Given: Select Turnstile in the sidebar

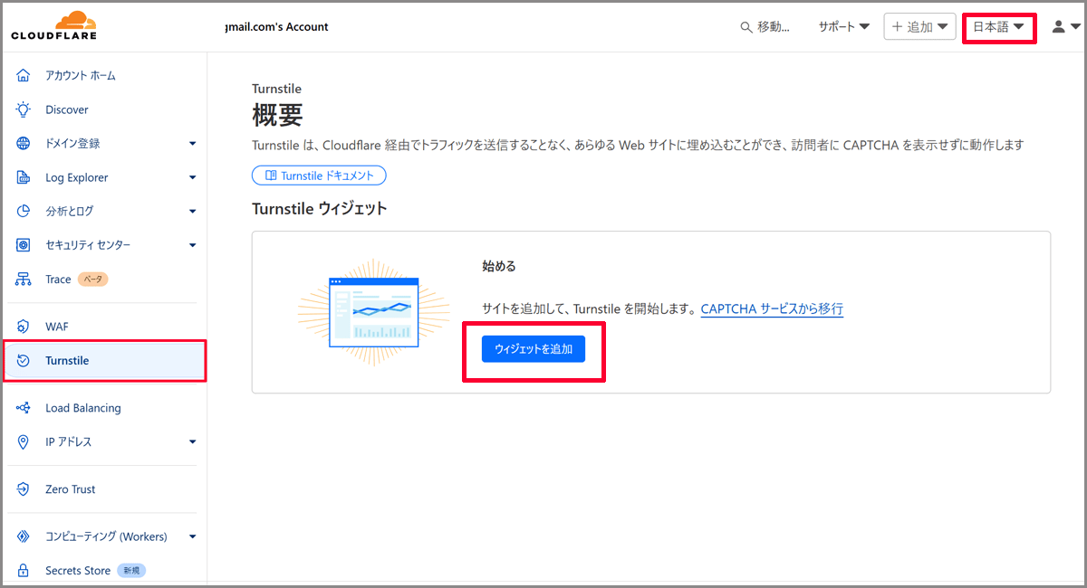Looking at the screenshot, I should (103, 361).
